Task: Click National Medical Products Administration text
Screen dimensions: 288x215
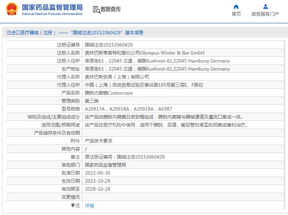Action: (52, 14)
